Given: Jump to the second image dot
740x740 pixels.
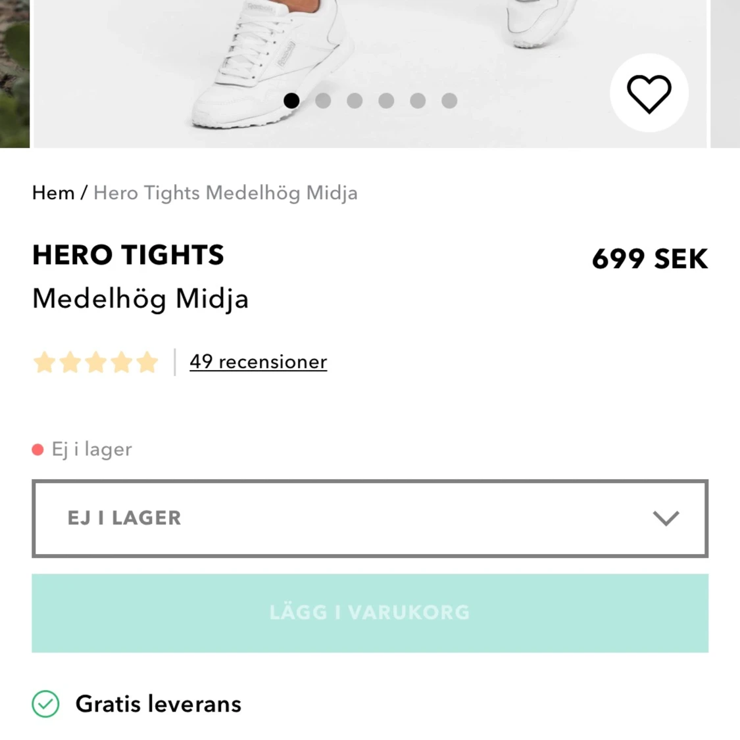Looking at the screenshot, I should [x=323, y=101].
